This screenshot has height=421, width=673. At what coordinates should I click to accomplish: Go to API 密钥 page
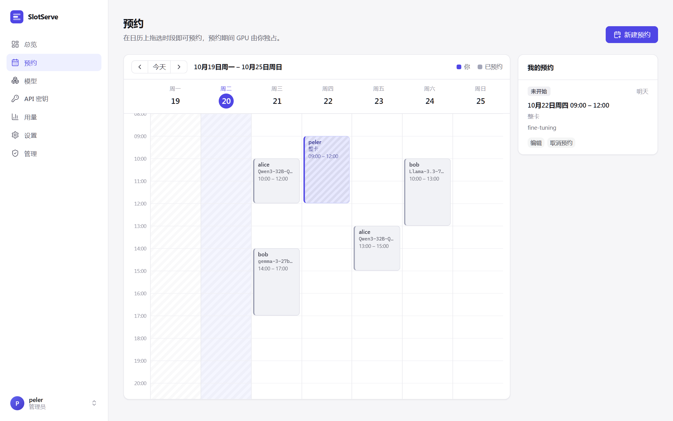pos(54,99)
